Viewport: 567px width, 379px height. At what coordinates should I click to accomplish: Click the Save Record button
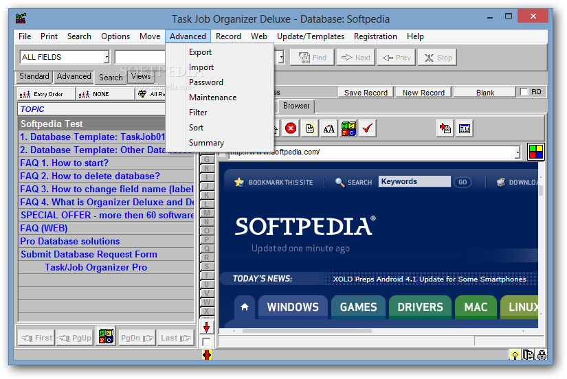(x=366, y=93)
